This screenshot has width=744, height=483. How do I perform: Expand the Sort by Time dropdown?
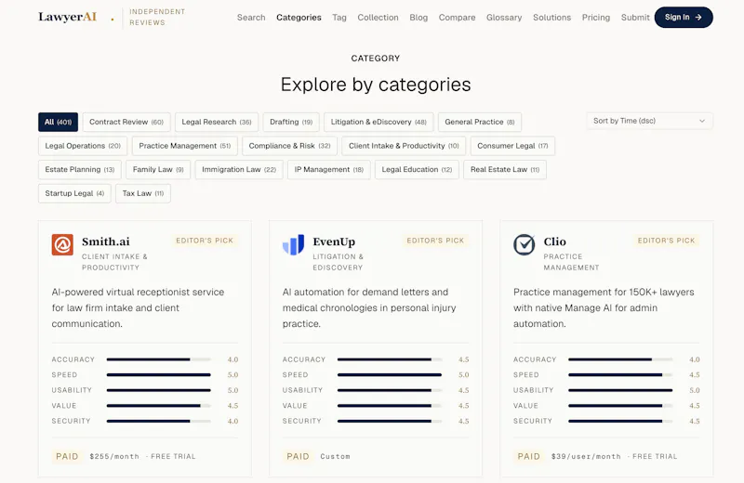click(x=649, y=121)
